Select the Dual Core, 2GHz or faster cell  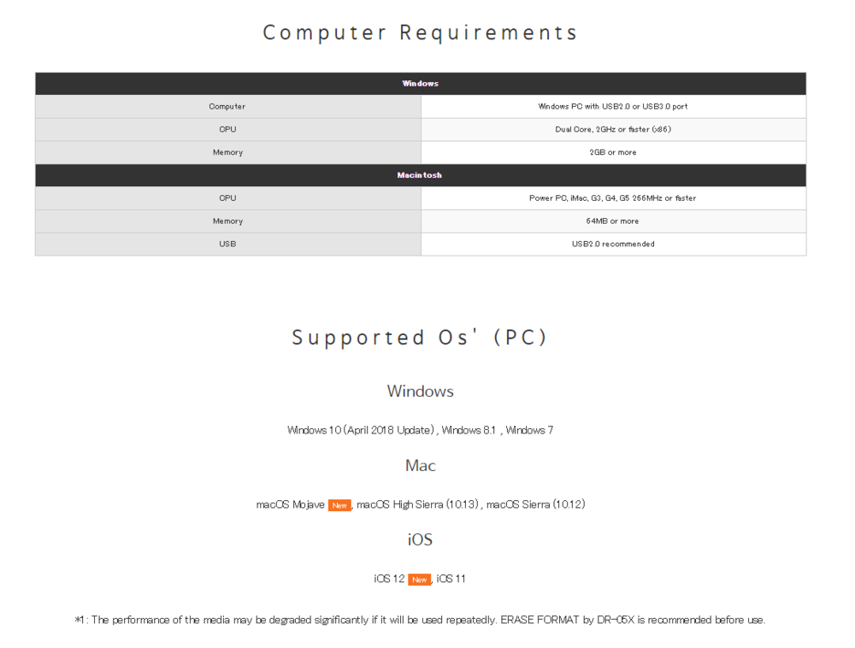pos(613,129)
